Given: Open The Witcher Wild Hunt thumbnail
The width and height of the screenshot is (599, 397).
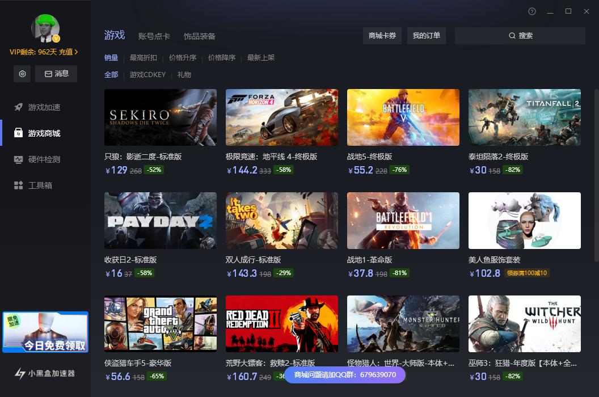Looking at the screenshot, I should tap(525, 324).
